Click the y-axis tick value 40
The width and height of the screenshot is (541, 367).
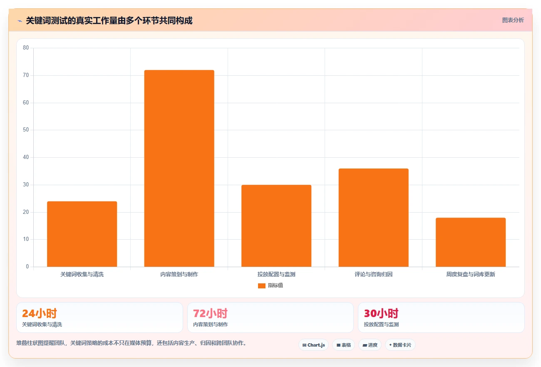click(x=26, y=157)
